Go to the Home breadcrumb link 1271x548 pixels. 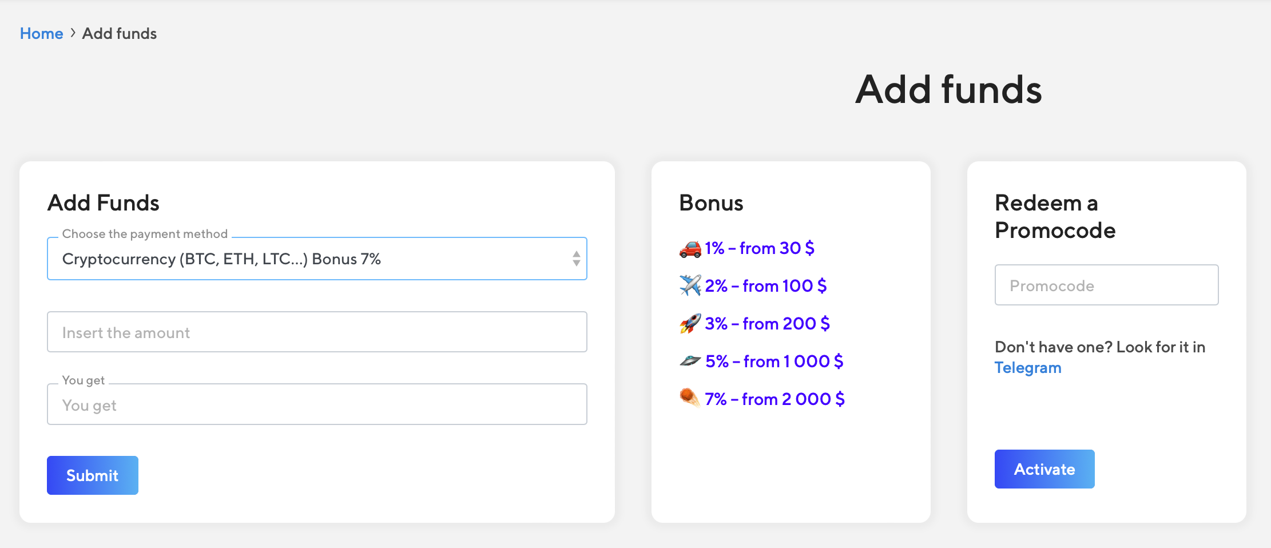tap(41, 34)
